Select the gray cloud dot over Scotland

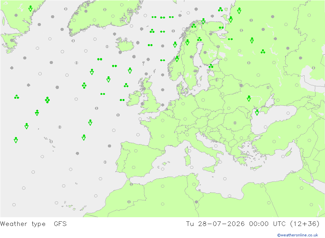pyautogui.click(x=144, y=89)
